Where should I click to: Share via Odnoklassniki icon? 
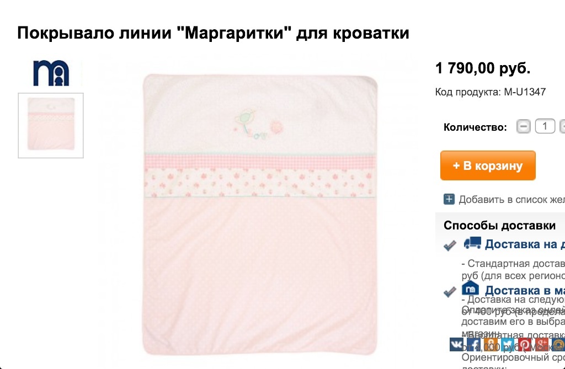491,344
